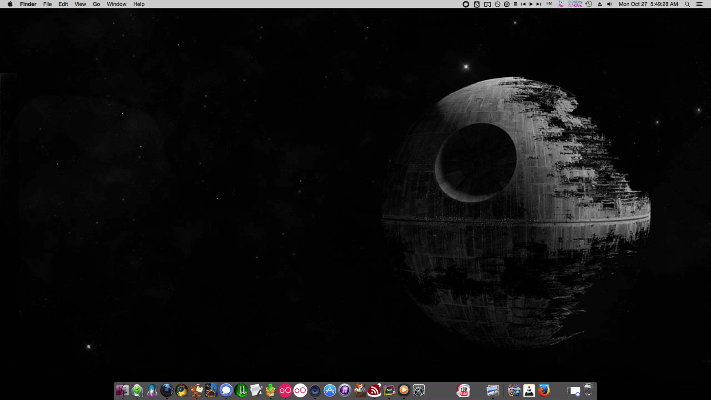The image size is (711, 400).
Task: Click the 1% indicator in menu bar
Action: pos(549,4)
